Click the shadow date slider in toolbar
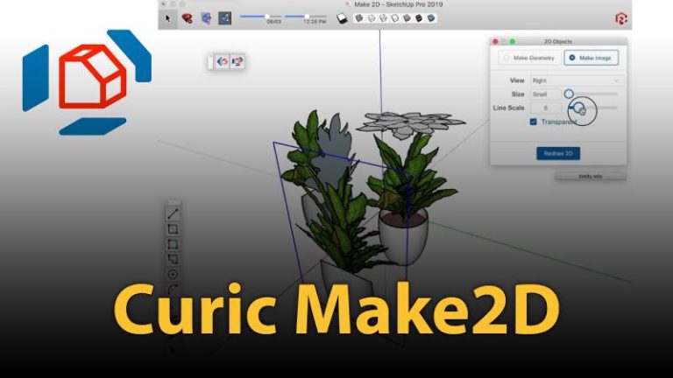Image resolution: width=673 pixels, height=378 pixels. 267,16
